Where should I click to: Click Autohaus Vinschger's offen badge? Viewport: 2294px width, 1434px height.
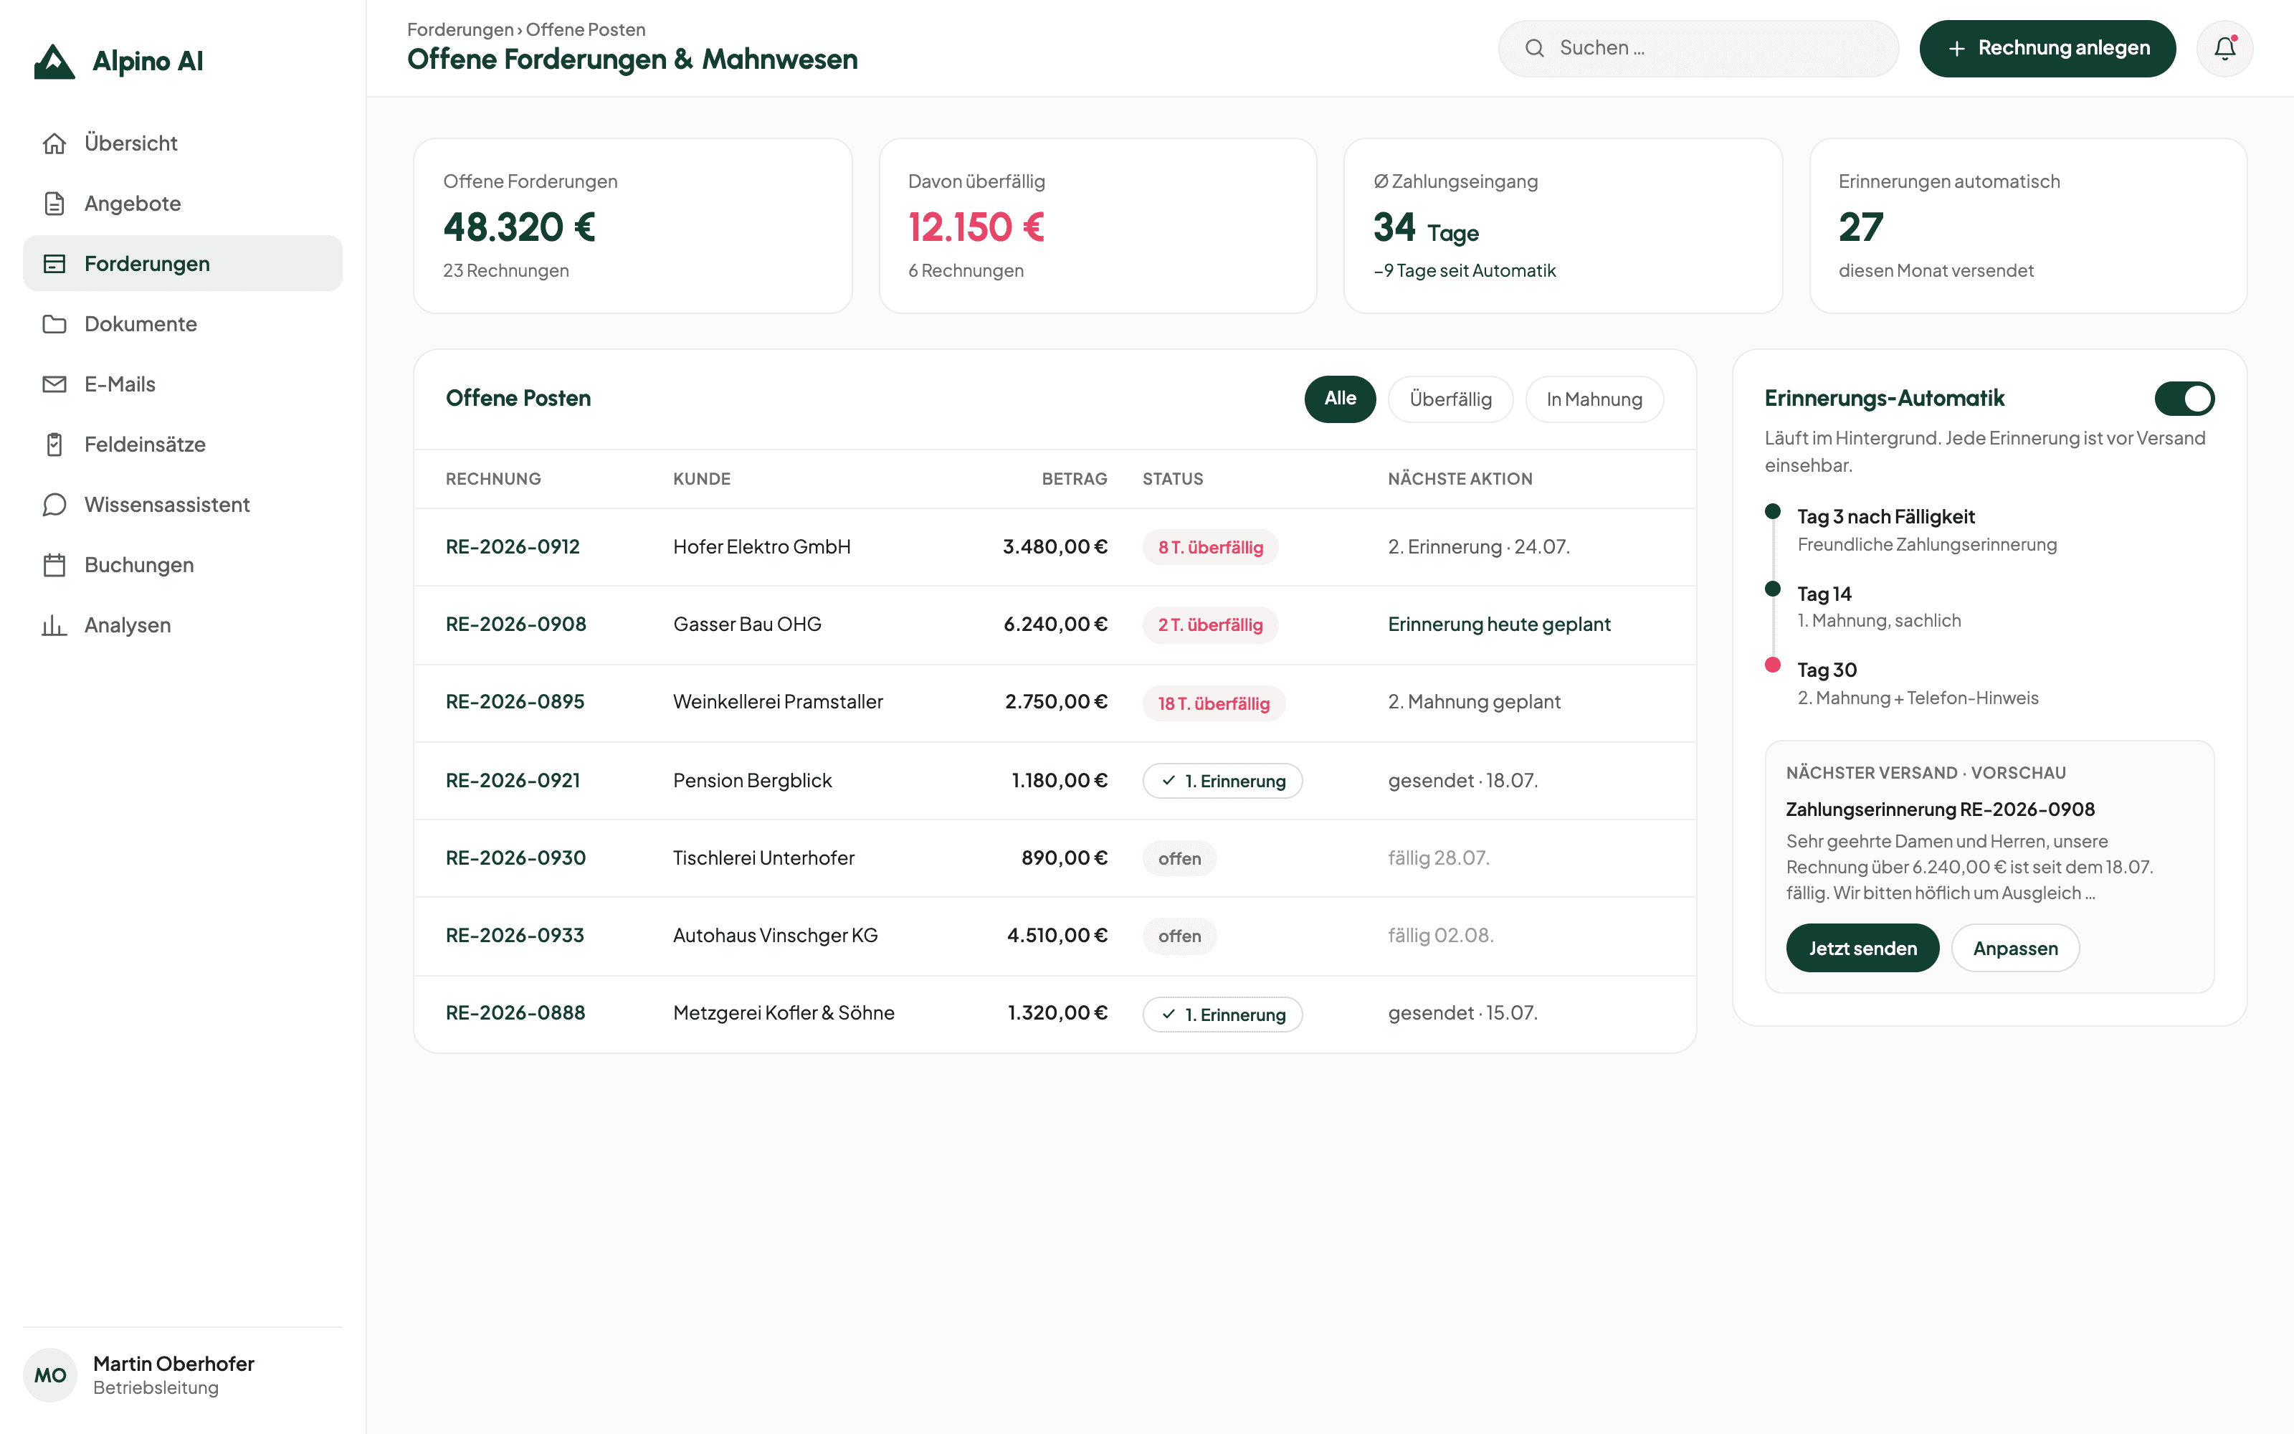1179,936
